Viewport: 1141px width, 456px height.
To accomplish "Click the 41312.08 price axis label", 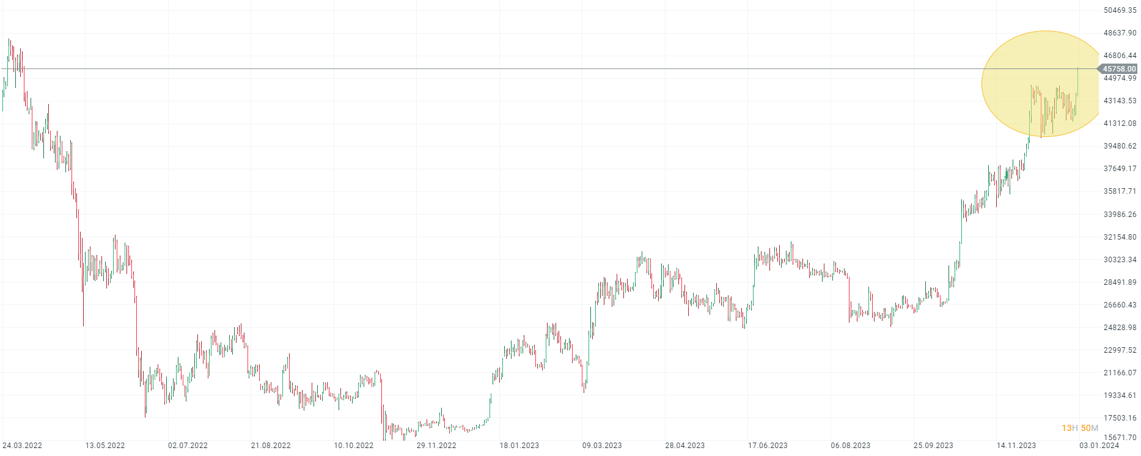I will (x=1120, y=123).
